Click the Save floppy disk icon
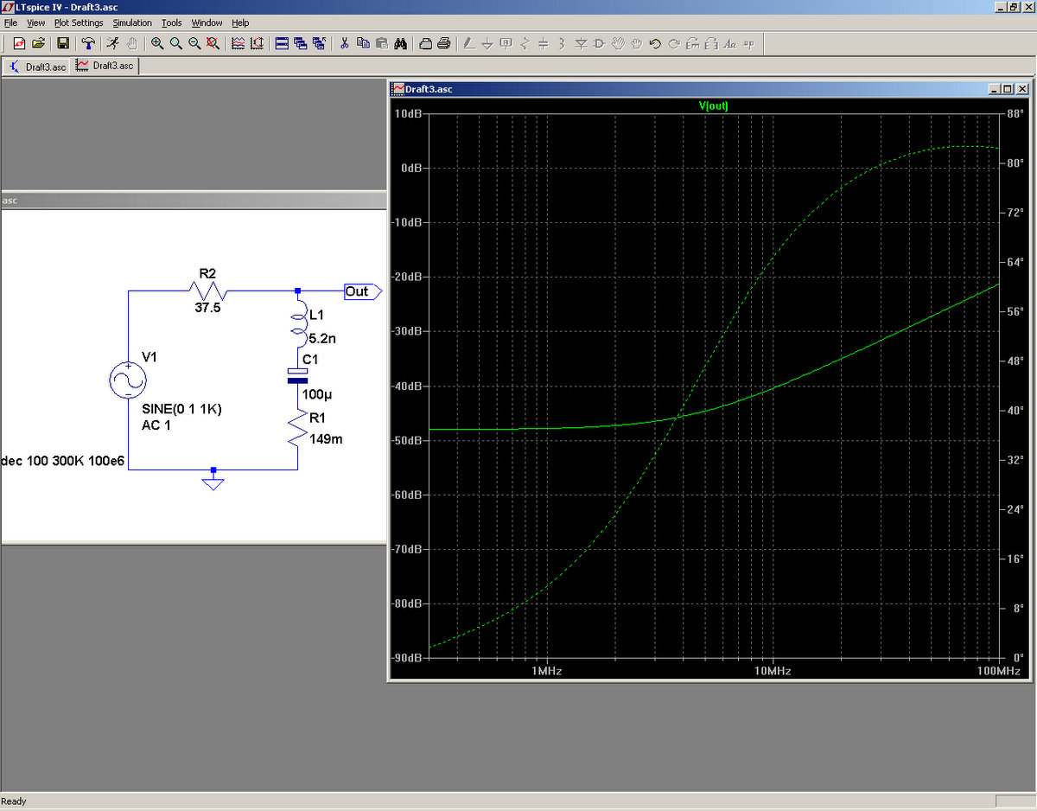This screenshot has width=1037, height=811. (x=63, y=43)
